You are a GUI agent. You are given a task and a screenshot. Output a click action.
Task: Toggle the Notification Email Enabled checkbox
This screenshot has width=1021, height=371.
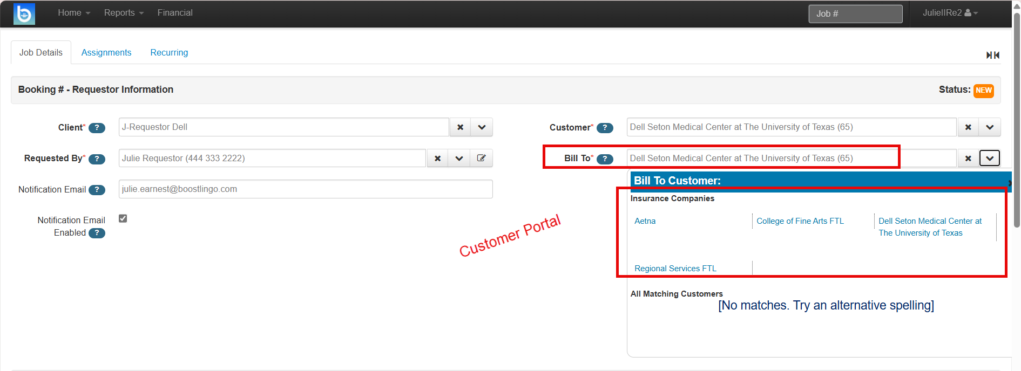123,218
